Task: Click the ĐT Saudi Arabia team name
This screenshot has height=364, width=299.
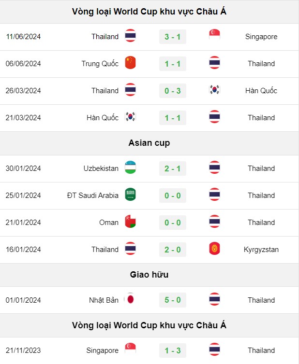Action: coord(92,196)
